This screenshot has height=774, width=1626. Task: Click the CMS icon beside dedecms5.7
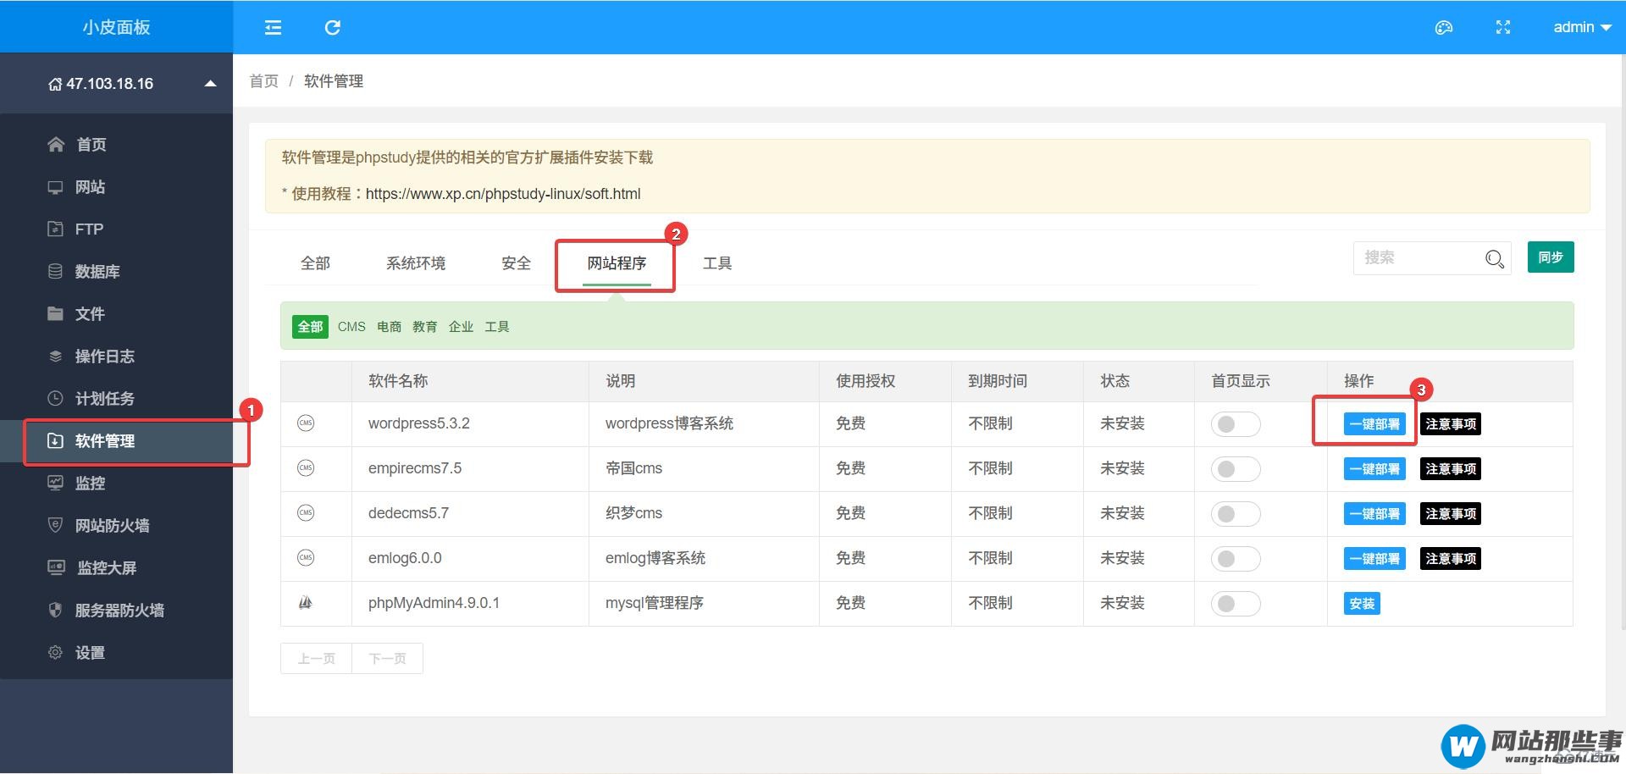point(306,513)
